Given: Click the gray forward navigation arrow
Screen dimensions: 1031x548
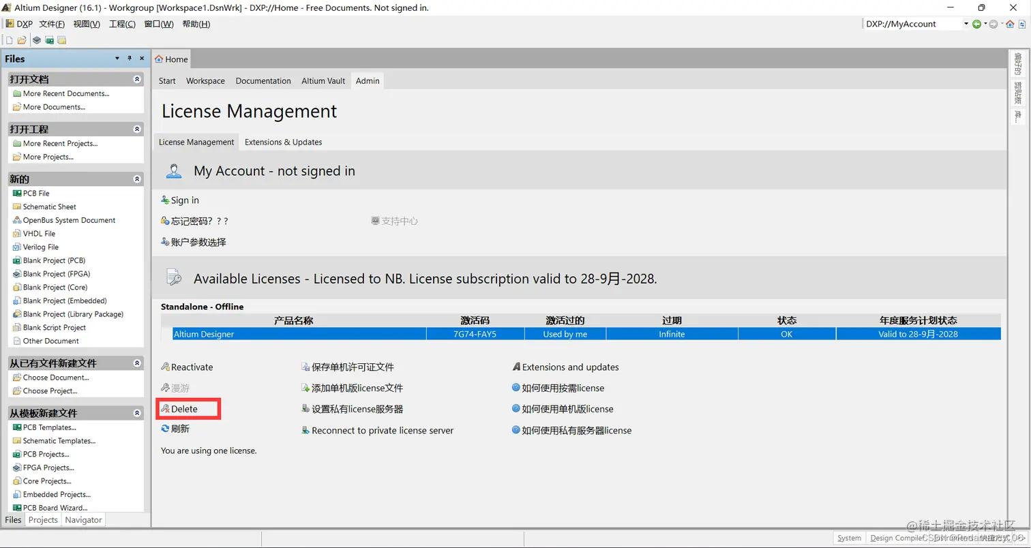Looking at the screenshot, I should click(993, 24).
